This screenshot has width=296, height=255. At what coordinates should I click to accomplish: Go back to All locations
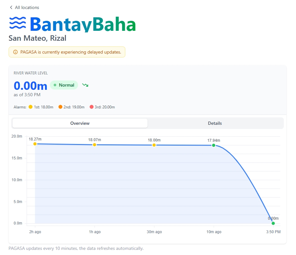click(24, 7)
